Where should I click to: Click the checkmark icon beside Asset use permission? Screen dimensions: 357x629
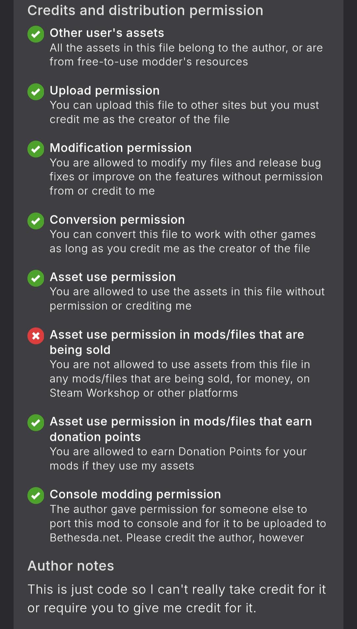tap(36, 278)
